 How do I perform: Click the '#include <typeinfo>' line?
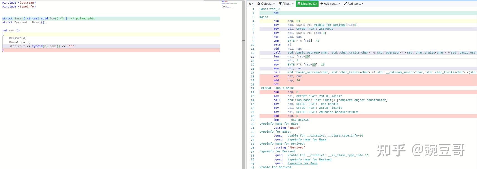(19, 7)
